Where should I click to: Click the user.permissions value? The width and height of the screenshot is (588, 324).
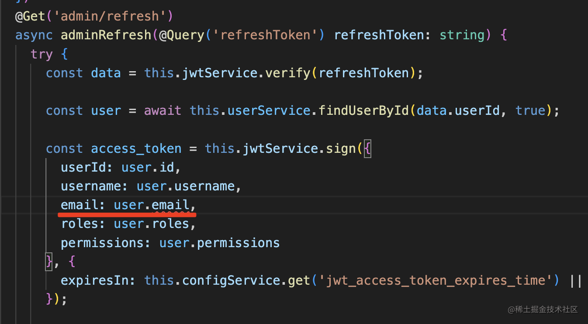click(219, 243)
